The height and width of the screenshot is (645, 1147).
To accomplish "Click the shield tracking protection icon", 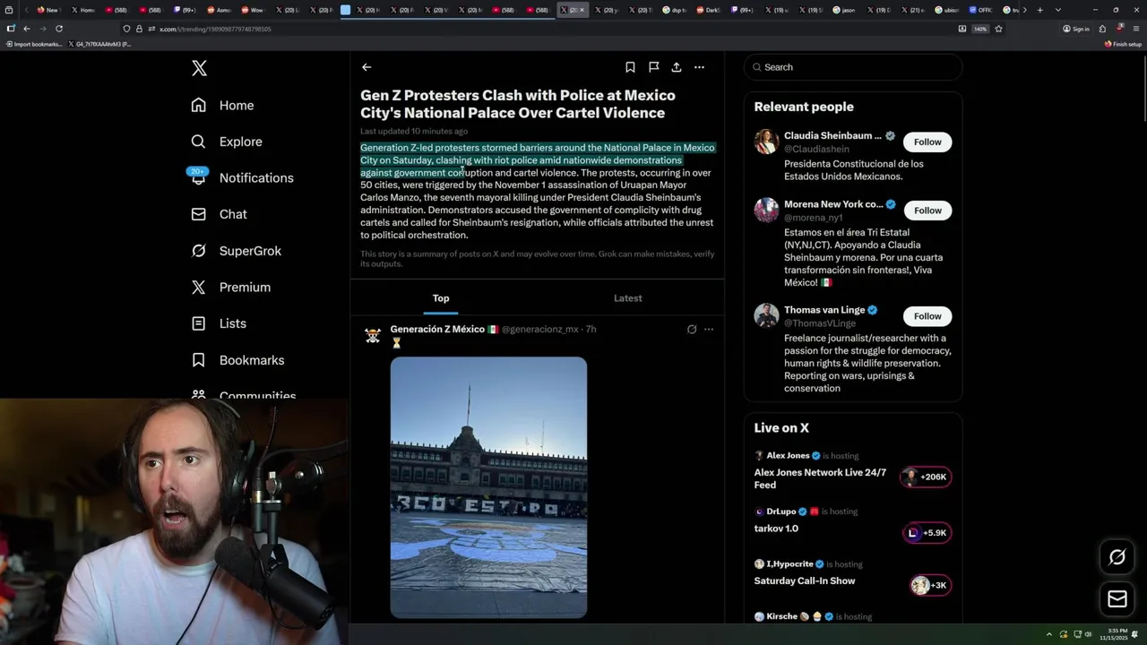I will point(126,29).
